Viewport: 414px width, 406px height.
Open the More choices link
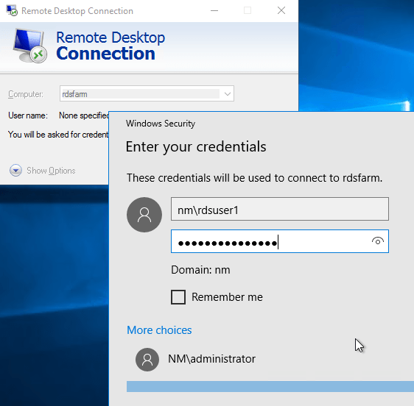(159, 330)
